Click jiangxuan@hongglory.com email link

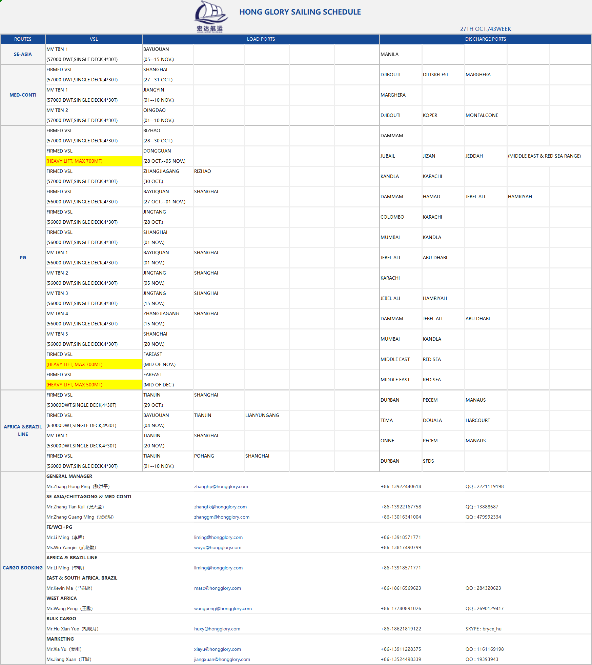click(222, 659)
